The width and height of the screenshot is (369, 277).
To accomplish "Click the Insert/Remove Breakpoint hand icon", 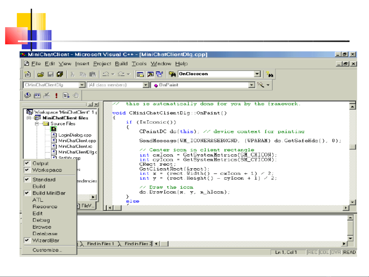I will click(76, 96).
